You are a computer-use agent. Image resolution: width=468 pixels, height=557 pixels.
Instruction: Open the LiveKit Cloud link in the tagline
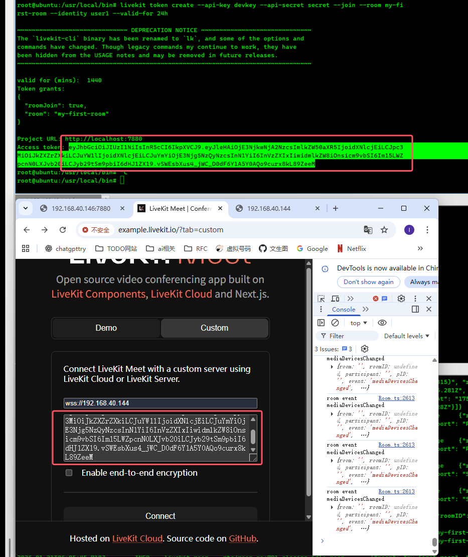pyautogui.click(x=181, y=294)
